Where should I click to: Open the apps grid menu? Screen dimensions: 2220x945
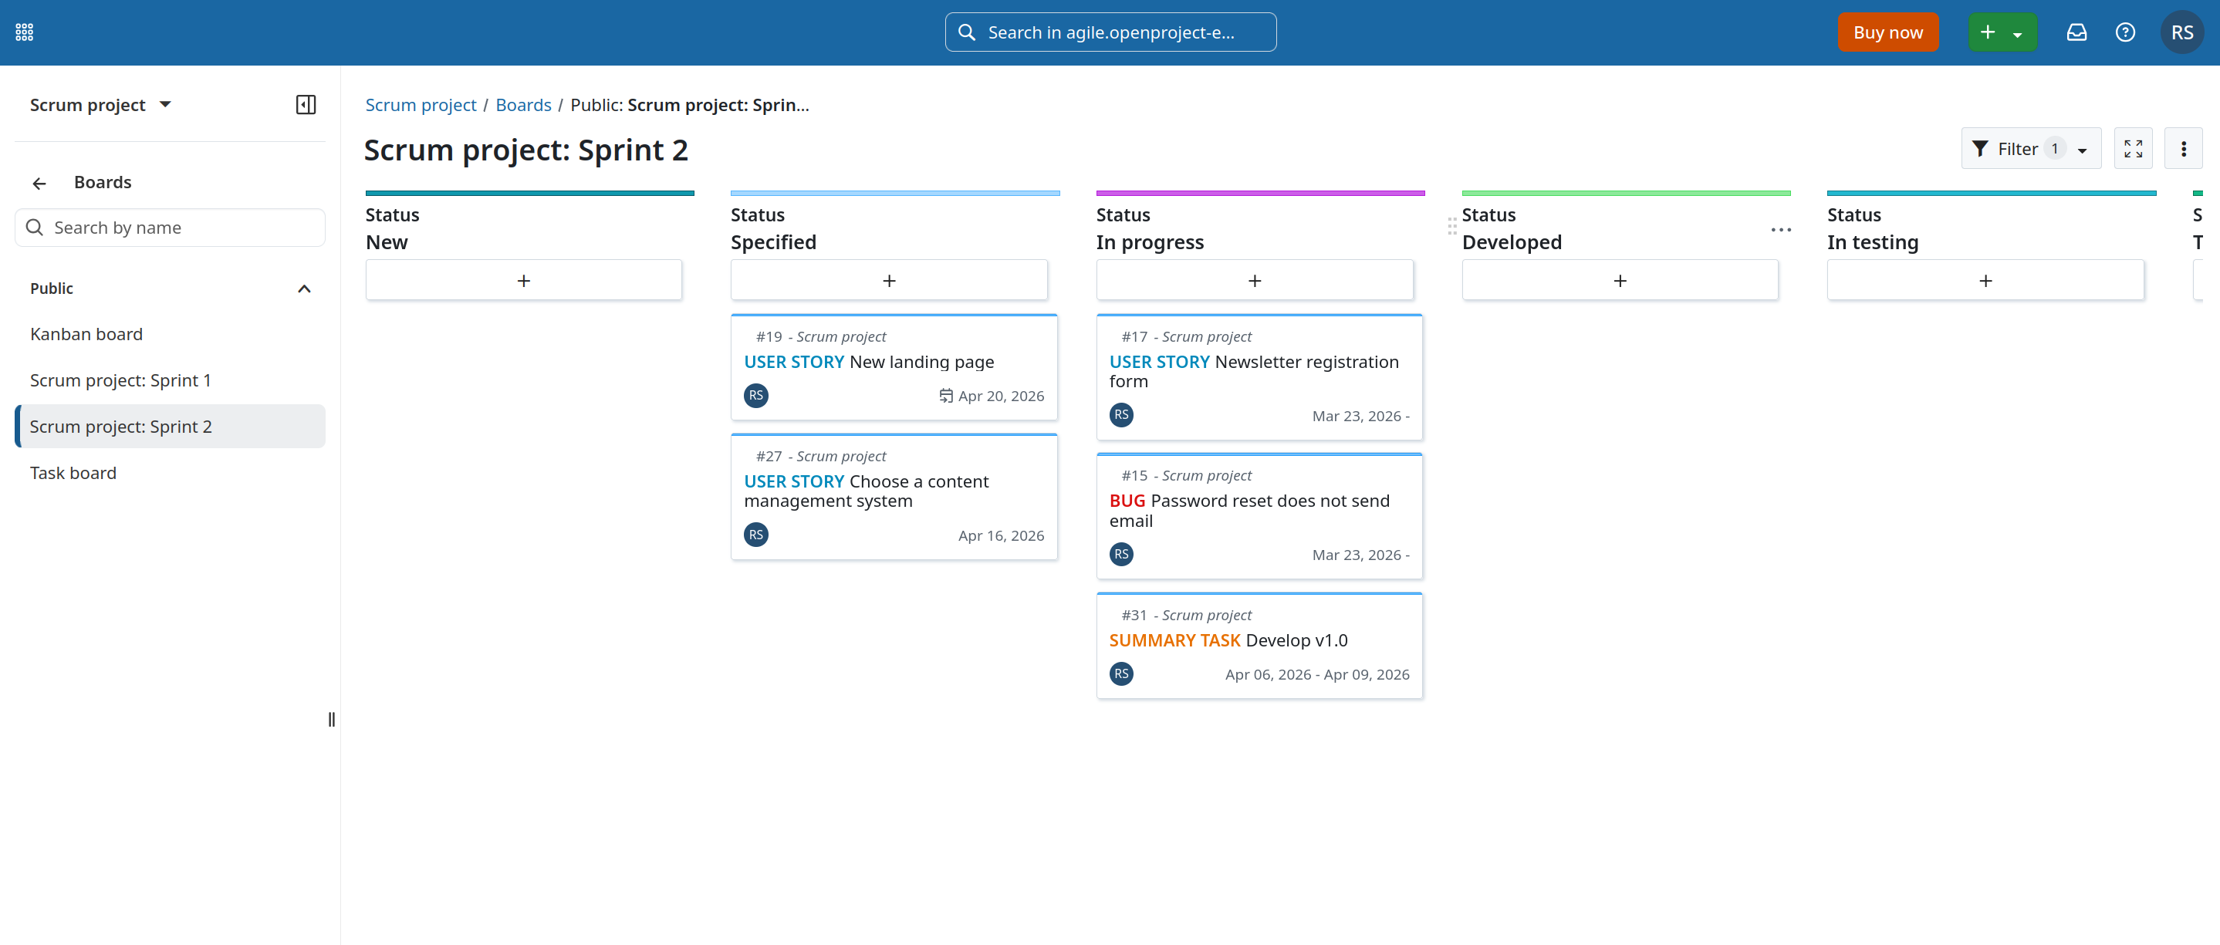point(24,32)
